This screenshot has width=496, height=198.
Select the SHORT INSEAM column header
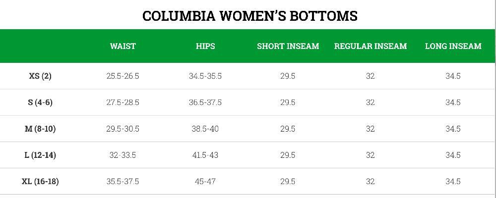point(288,46)
